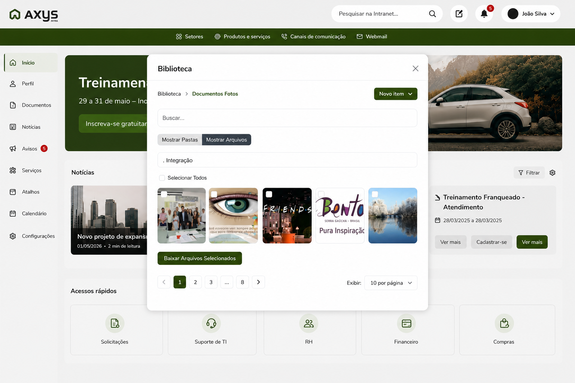Image resolution: width=575 pixels, height=383 pixels.
Task: Check the Selecionar Todos checkbox
Action: pos(162,178)
